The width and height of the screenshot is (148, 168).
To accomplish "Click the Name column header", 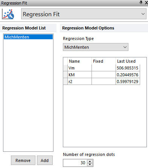I will 79,61.
